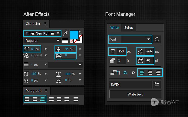Open the stroke style combo box
The image size is (188, 117).
click(x=65, y=65)
